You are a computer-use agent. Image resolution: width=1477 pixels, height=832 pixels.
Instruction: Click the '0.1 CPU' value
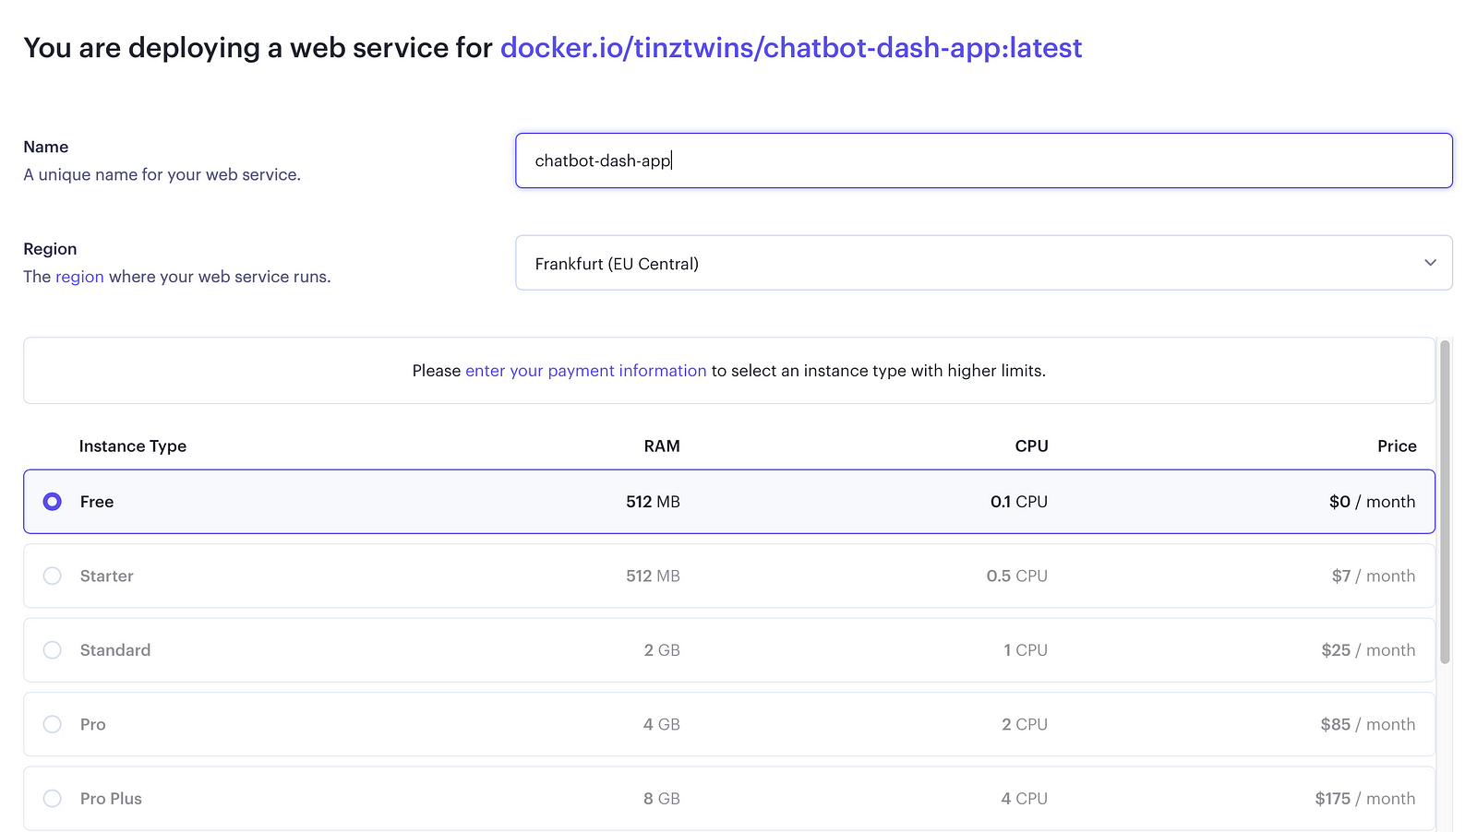pyautogui.click(x=1019, y=502)
